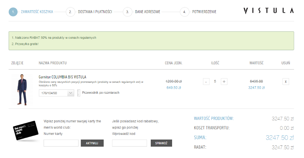Click the Usuń column header
This screenshot has height=158, width=304.
pyautogui.click(x=286, y=63)
